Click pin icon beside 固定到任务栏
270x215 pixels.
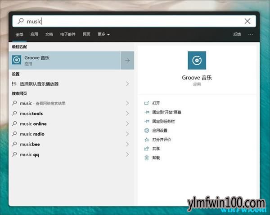[x=147, y=121]
